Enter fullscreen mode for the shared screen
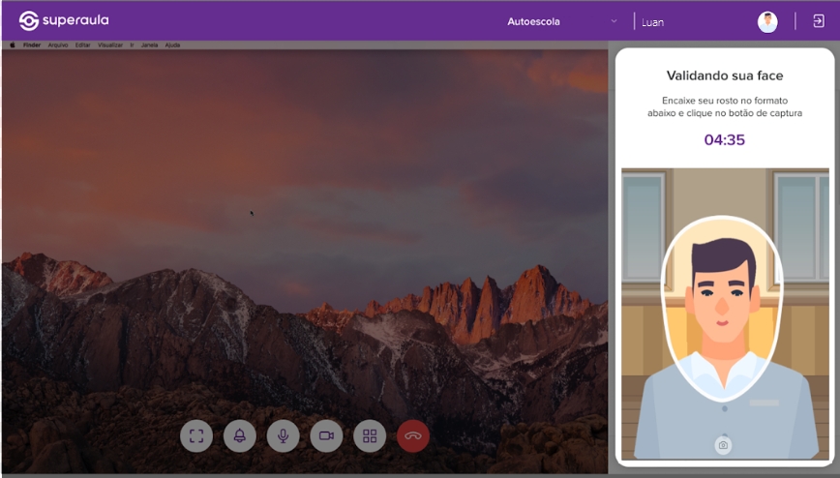The image size is (840, 478). [x=196, y=435]
